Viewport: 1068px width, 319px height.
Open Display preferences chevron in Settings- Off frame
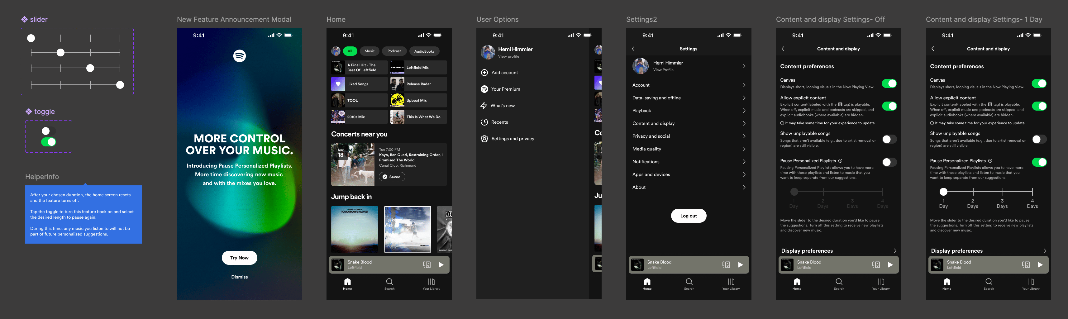[895, 250]
